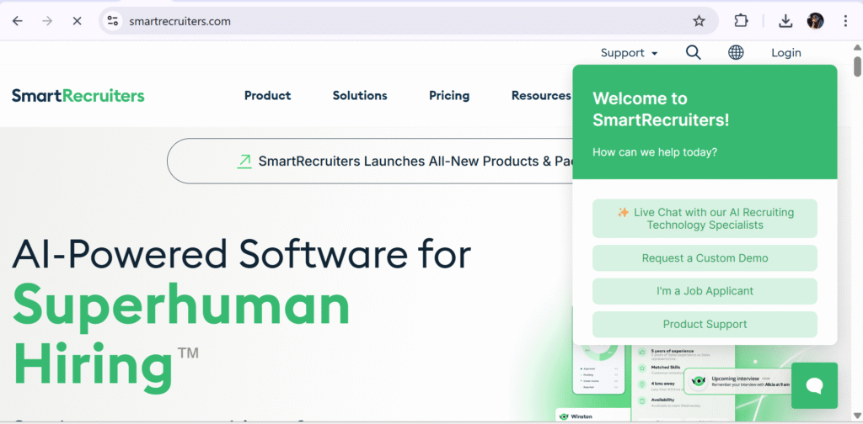This screenshot has height=424, width=863.
Task: Click the 'Welcome to SmartRecruiters!' heading
Action: [661, 109]
